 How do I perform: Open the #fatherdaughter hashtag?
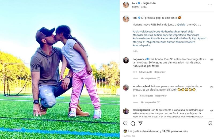tap(170, 32)
